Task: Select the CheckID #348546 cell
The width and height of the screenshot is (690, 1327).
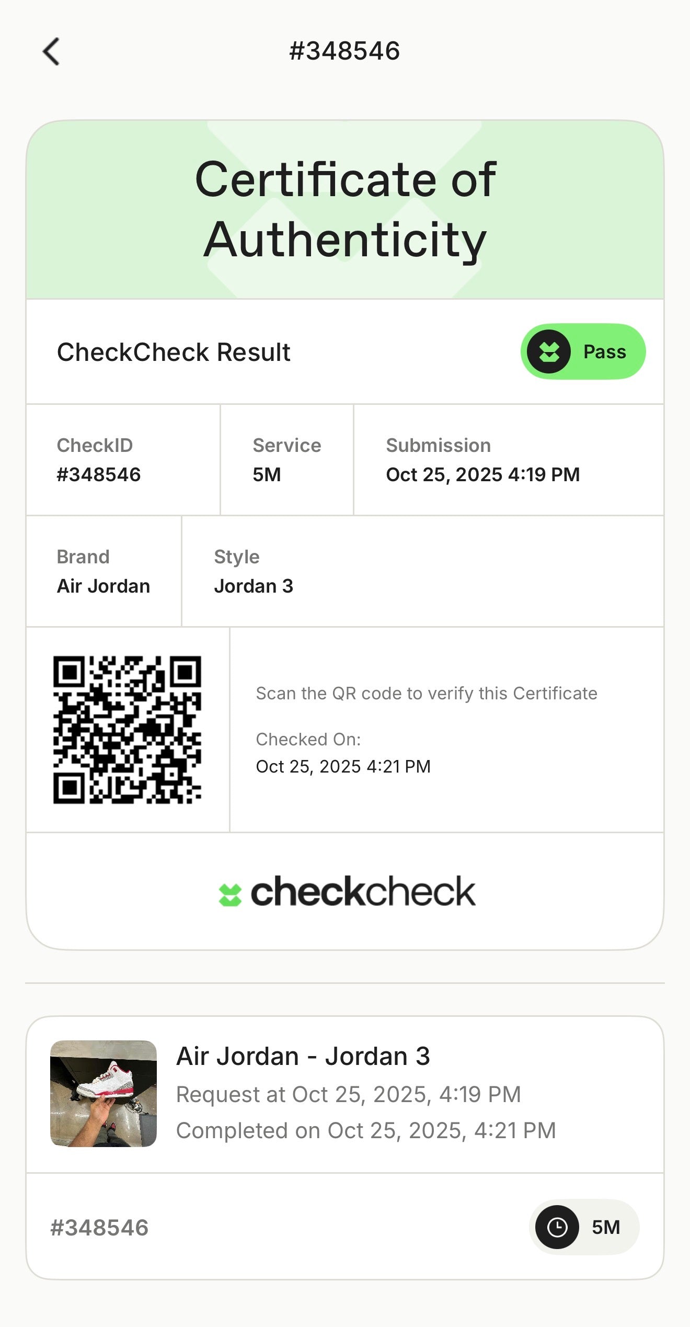Action: [123, 460]
